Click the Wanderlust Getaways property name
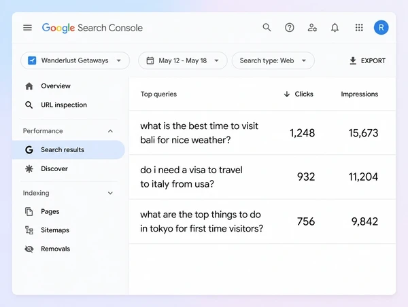Screen dimensions: 408x307 pos(75,60)
